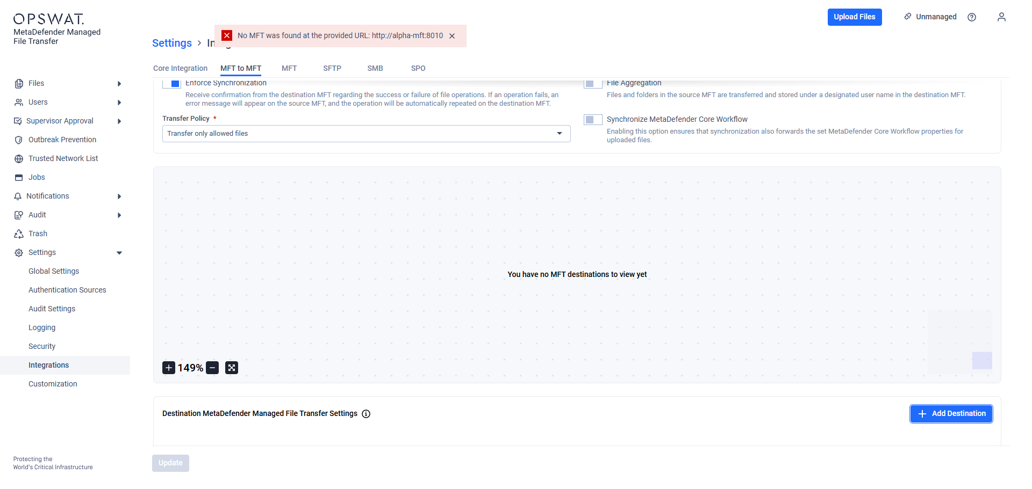The height and width of the screenshot is (489, 1032).
Task: Click the canvas minimap viewport
Action: coord(982,361)
